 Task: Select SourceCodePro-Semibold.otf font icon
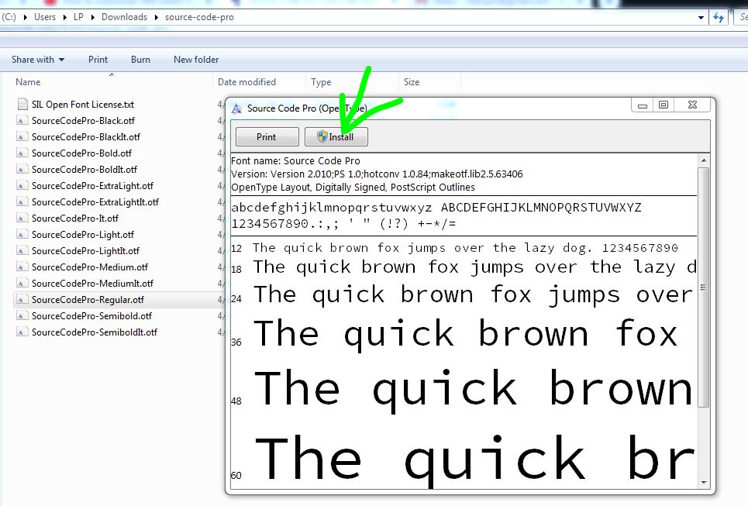21,315
